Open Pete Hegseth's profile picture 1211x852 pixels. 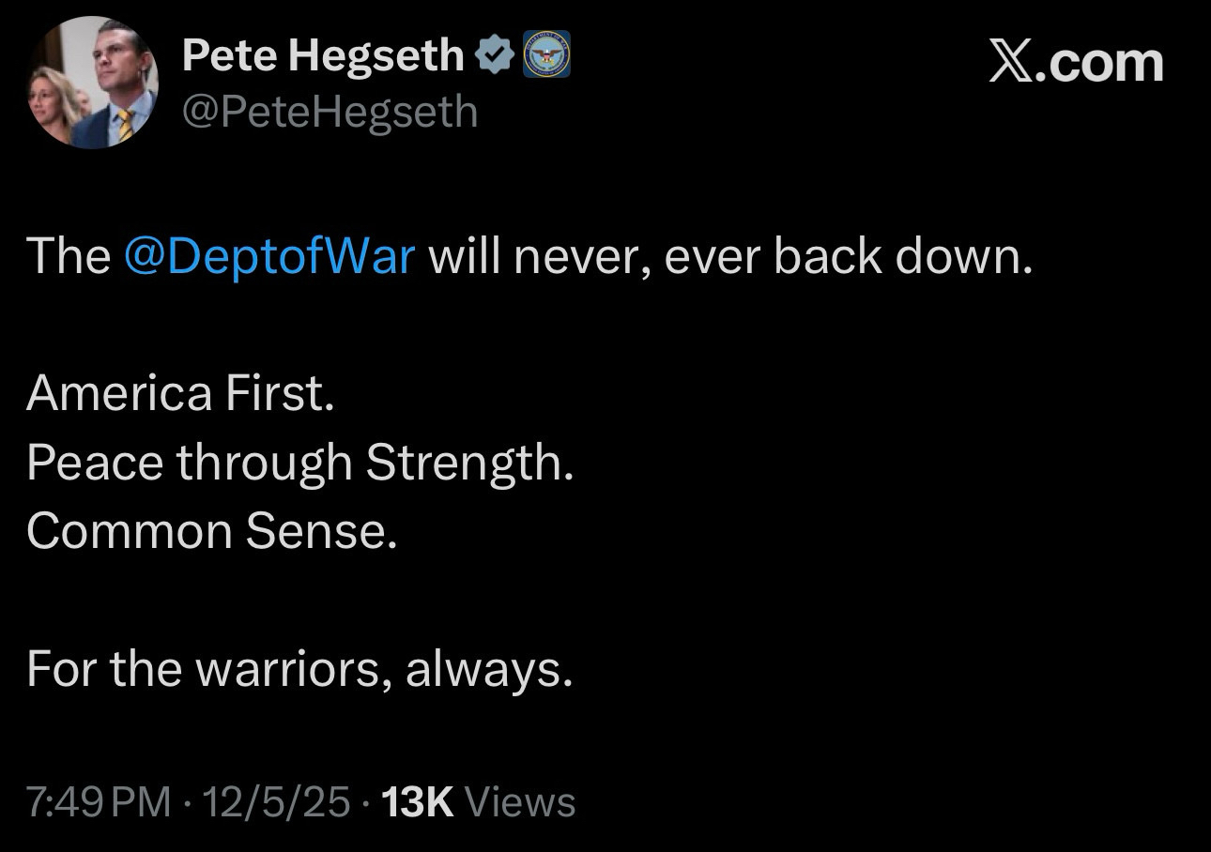[x=92, y=84]
